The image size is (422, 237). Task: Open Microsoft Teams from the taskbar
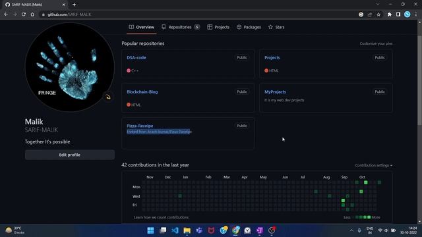coord(199,230)
